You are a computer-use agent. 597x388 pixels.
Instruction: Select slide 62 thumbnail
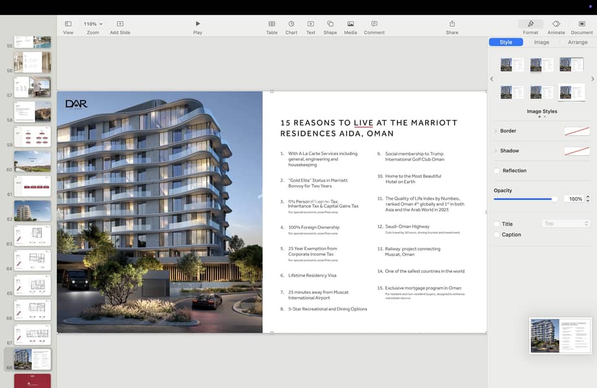32,211
